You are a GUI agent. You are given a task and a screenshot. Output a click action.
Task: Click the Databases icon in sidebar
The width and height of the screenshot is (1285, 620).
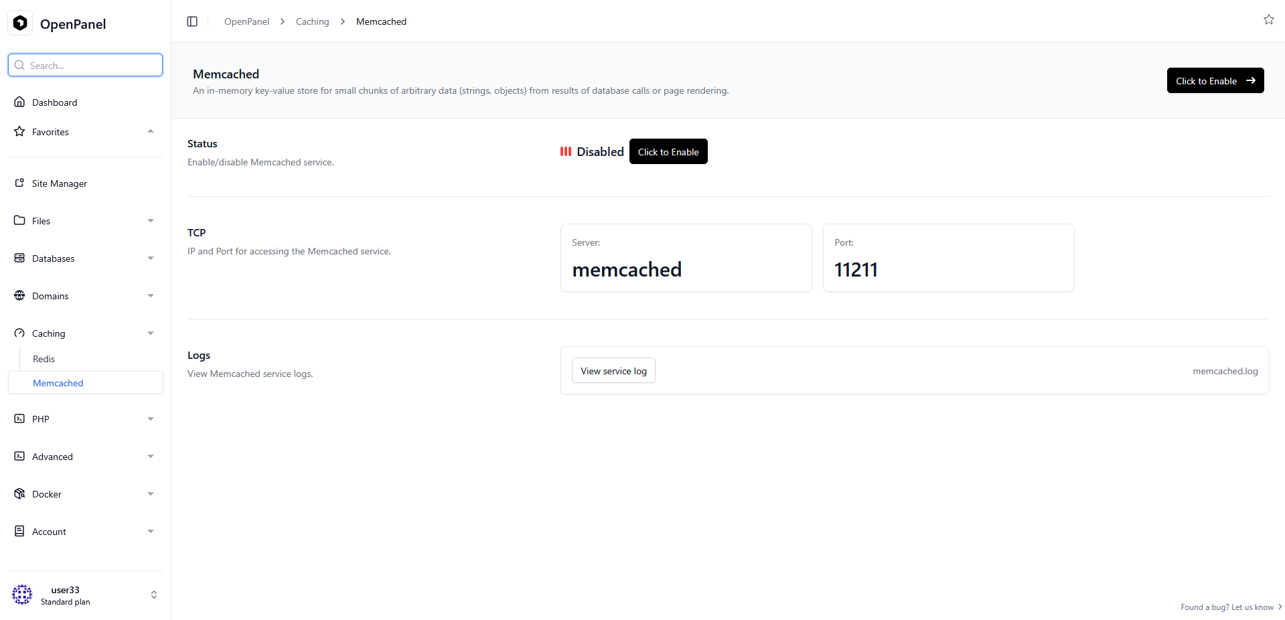[x=20, y=258]
